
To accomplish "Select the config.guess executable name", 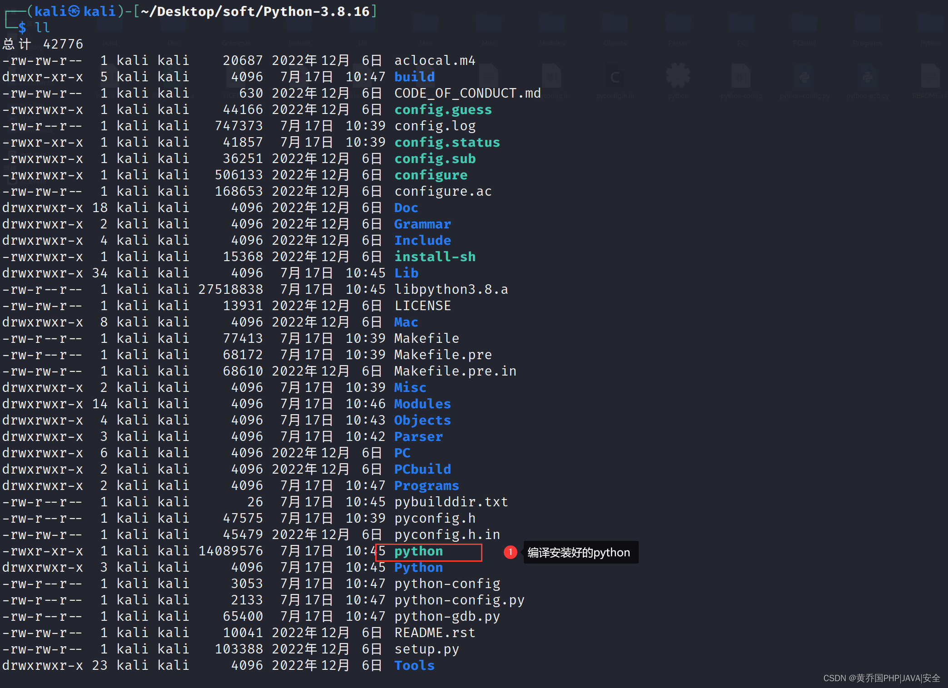I will click(x=443, y=109).
